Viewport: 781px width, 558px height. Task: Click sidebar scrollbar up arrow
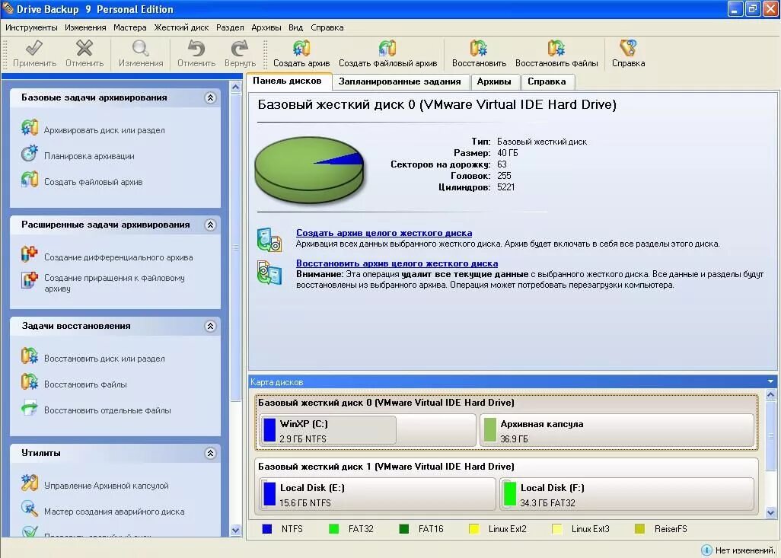pos(236,88)
